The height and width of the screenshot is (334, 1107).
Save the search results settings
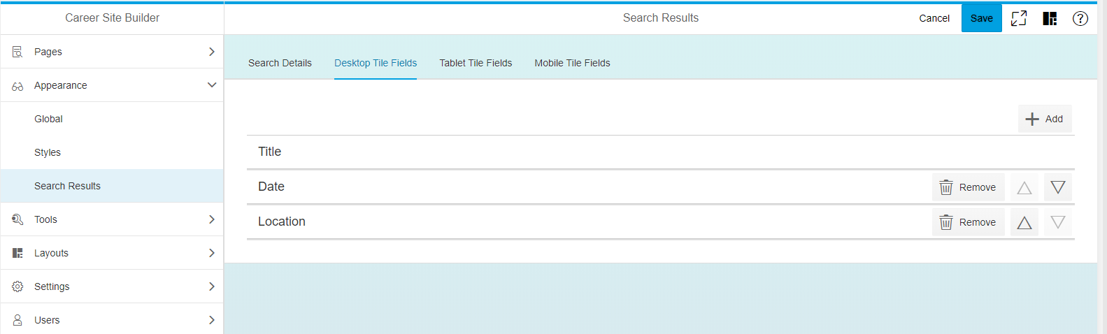982,18
